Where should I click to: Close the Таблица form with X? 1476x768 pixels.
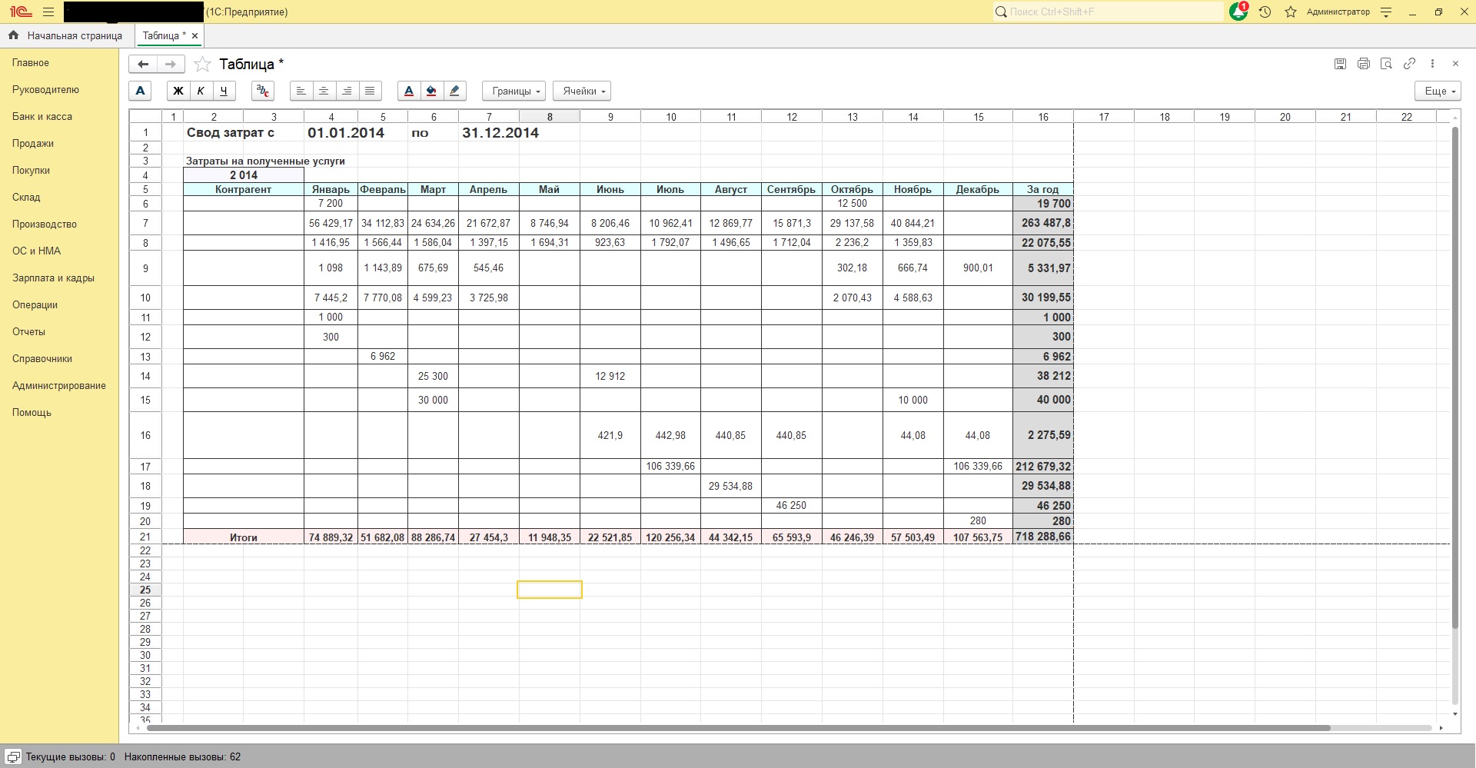pos(1455,64)
